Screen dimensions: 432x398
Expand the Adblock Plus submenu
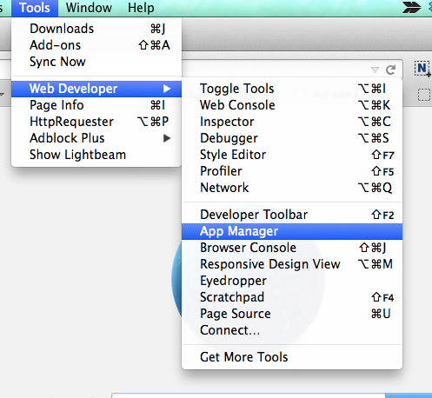coord(96,138)
